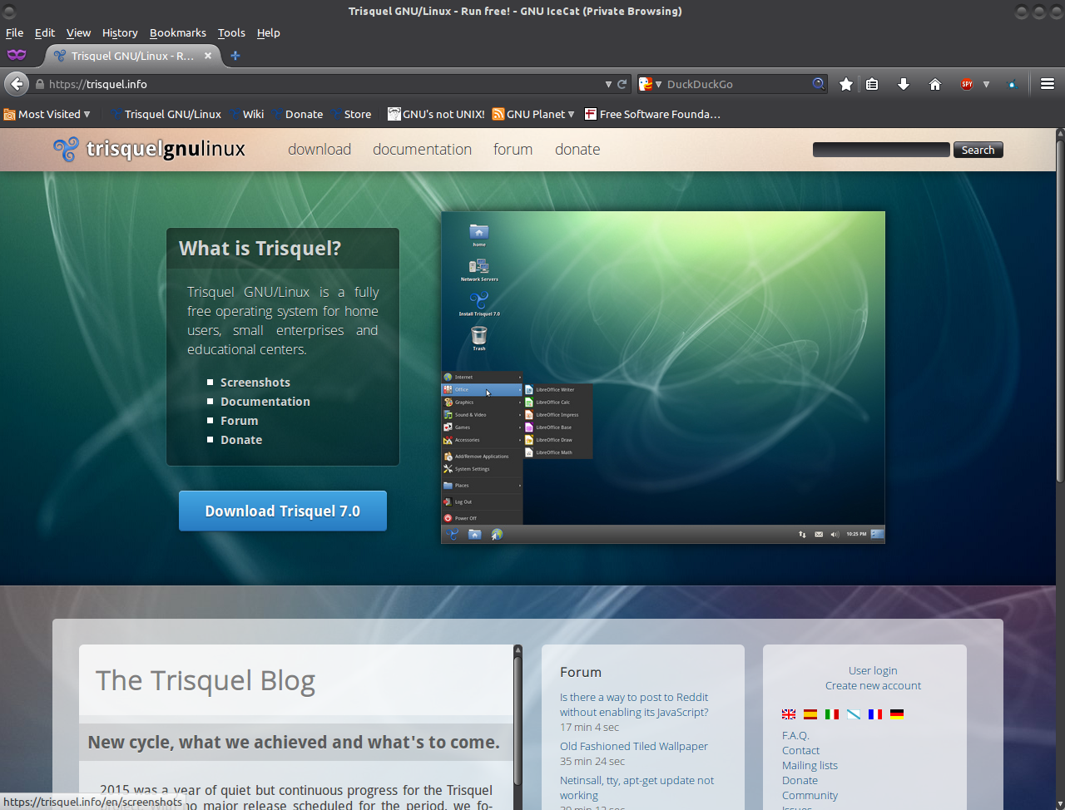The width and height of the screenshot is (1065, 810).
Task: Open the View menu
Action: point(78,32)
